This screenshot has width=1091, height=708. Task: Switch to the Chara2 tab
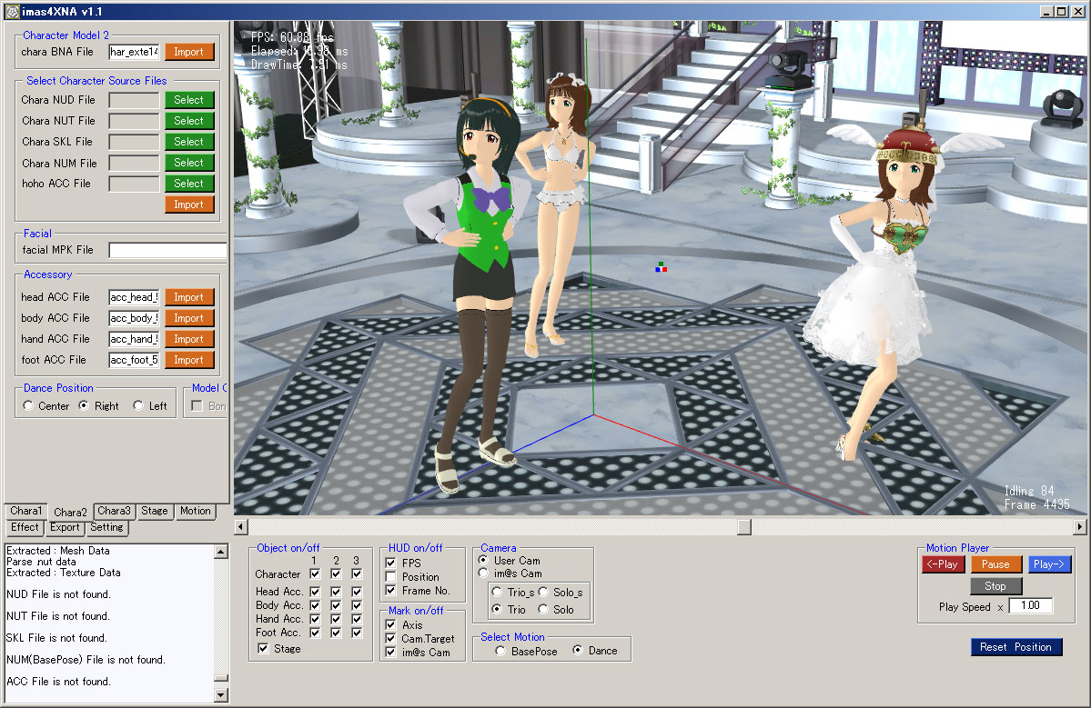click(70, 512)
